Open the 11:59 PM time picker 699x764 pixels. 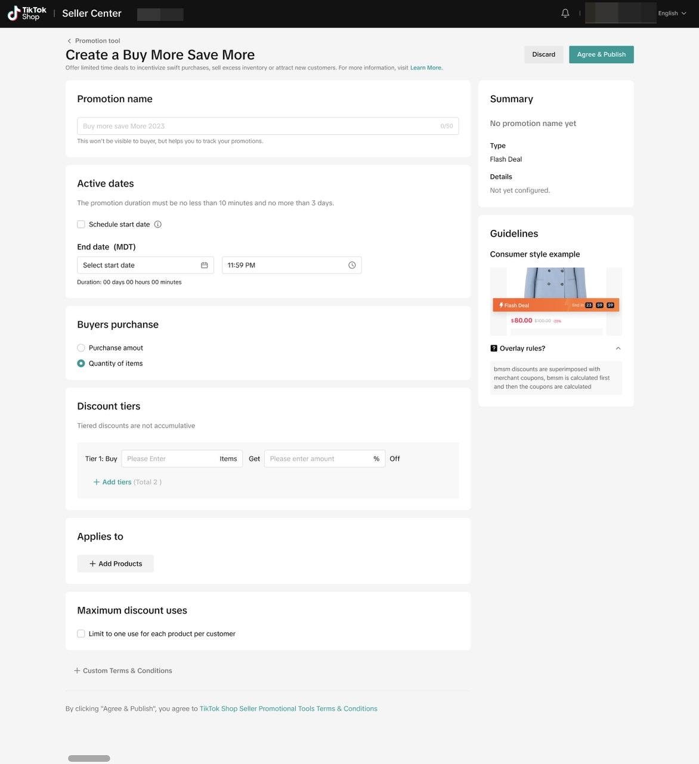pos(286,265)
